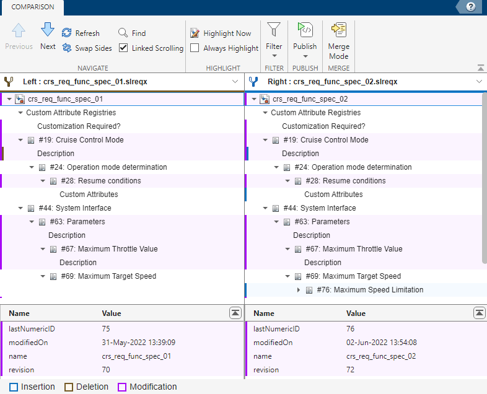The height and width of the screenshot is (394, 487).
Task: Collapse left #44: System Interface node
Action: [x=20, y=208]
